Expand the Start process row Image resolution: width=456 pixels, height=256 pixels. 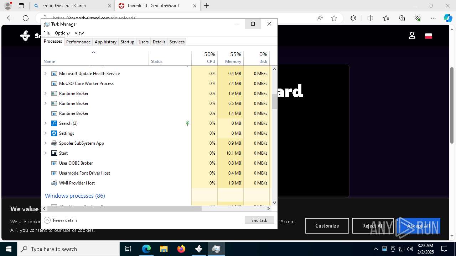tap(45, 153)
